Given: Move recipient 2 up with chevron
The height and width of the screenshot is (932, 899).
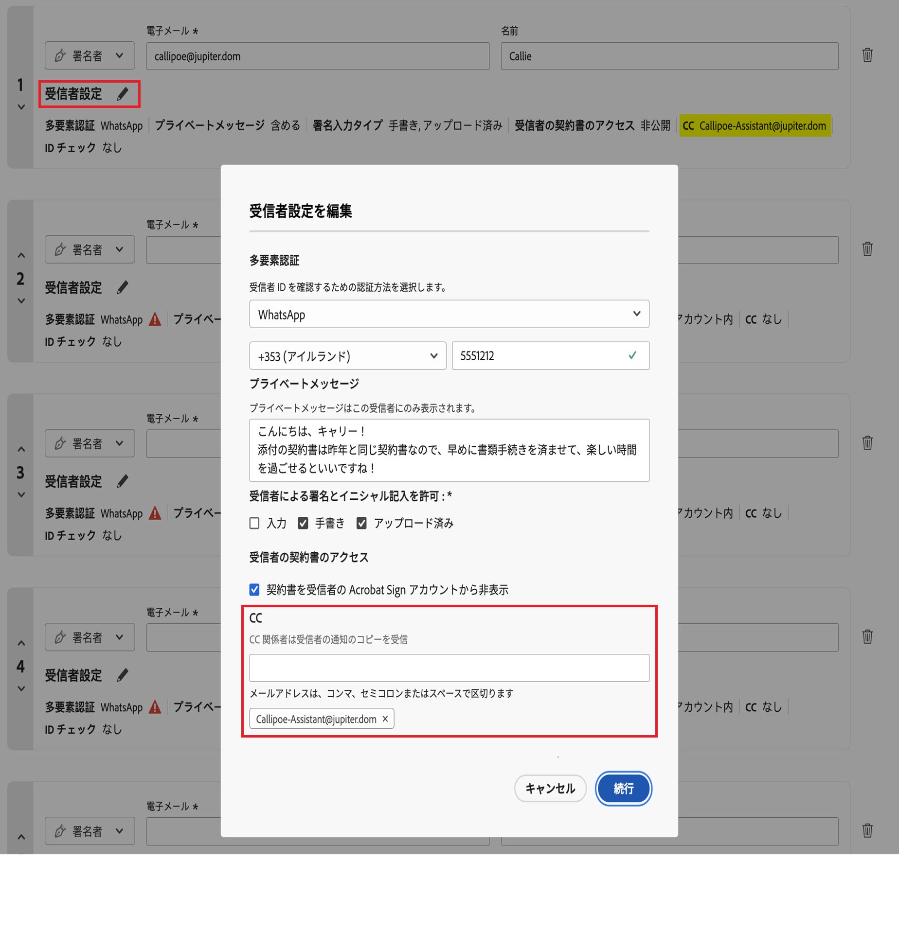Looking at the screenshot, I should [21, 255].
